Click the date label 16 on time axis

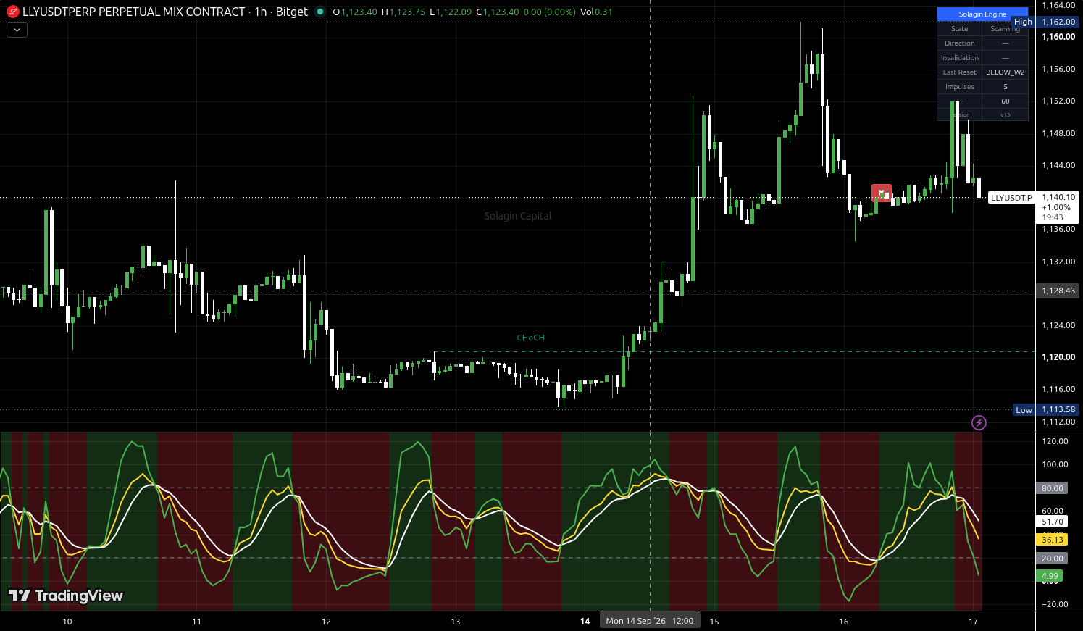(x=843, y=621)
